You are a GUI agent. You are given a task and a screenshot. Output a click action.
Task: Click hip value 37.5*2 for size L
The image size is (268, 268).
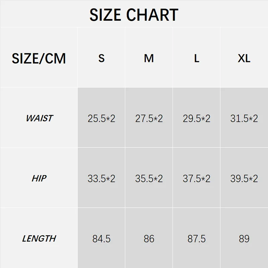tap(197, 179)
